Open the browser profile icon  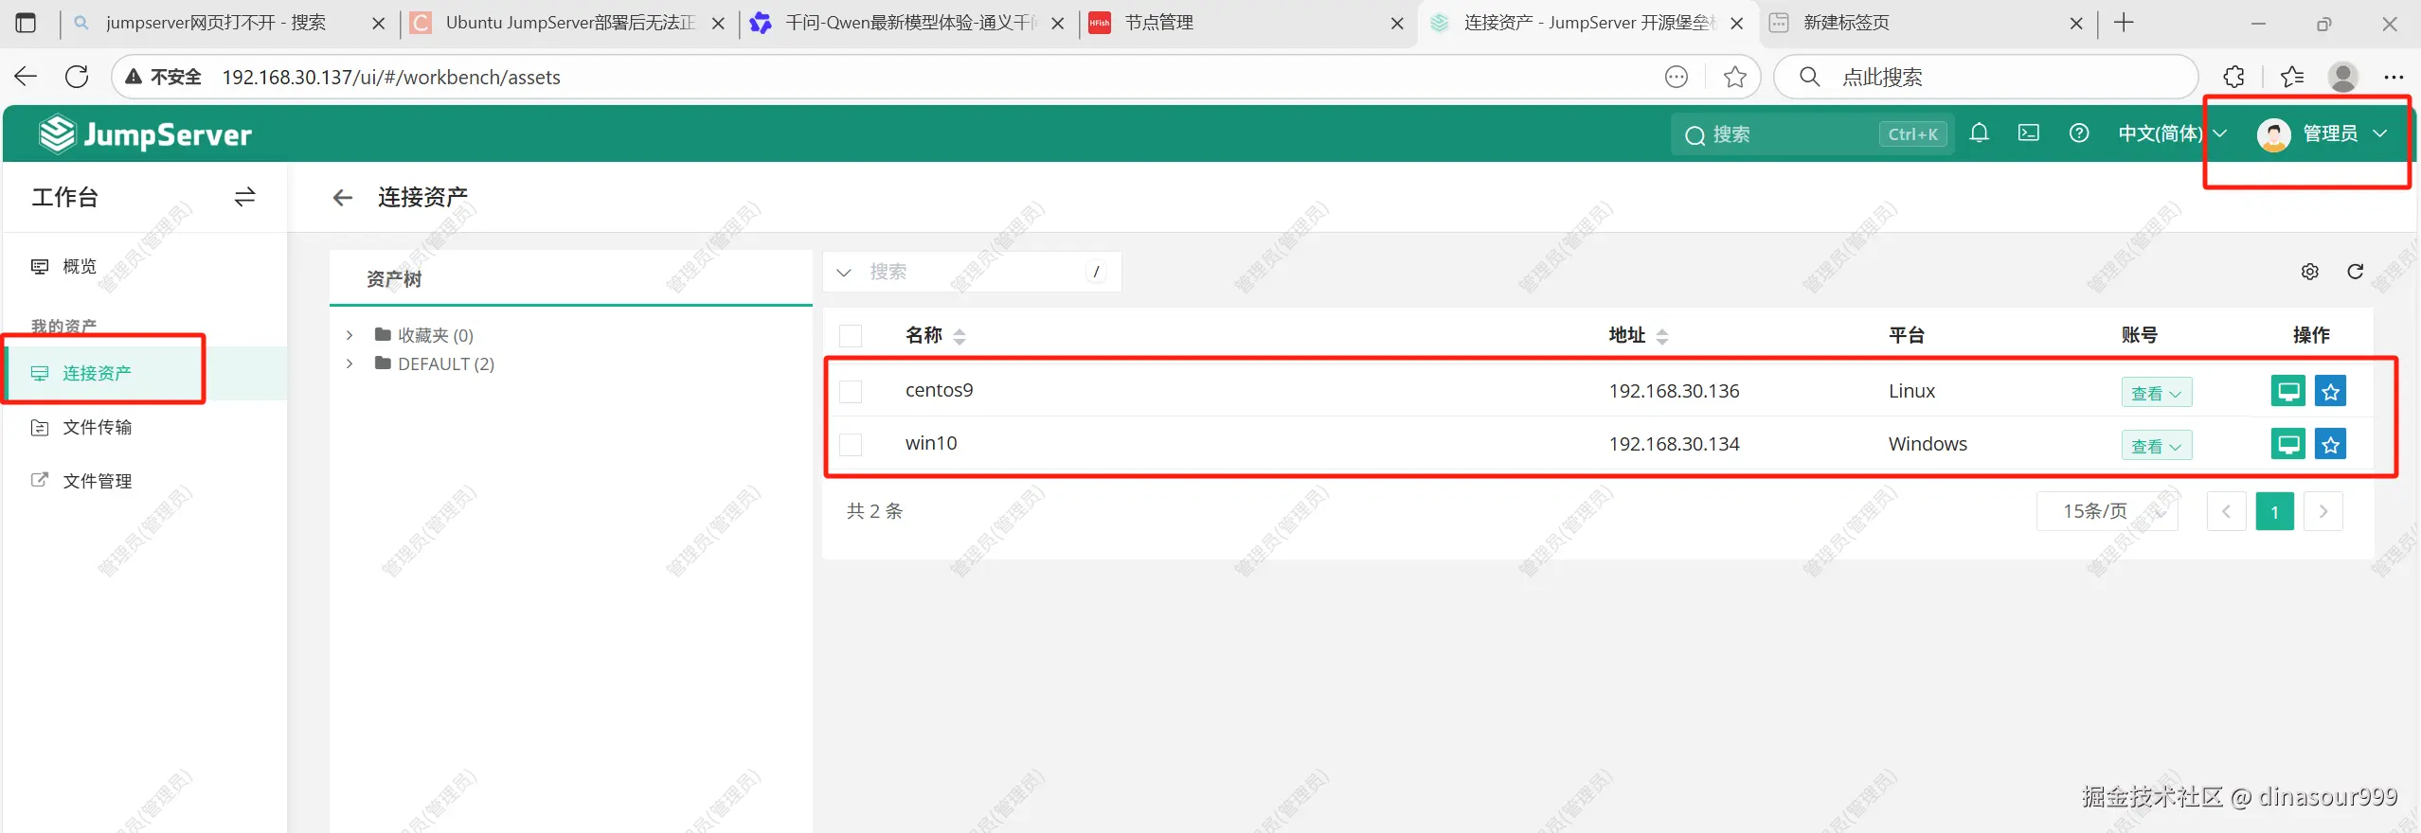pos(2343,77)
